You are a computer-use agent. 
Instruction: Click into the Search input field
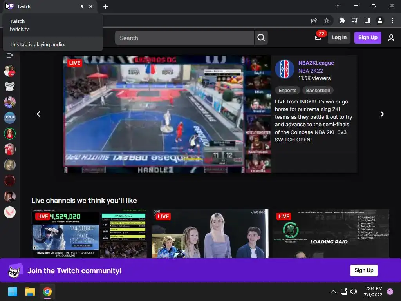pos(184,38)
